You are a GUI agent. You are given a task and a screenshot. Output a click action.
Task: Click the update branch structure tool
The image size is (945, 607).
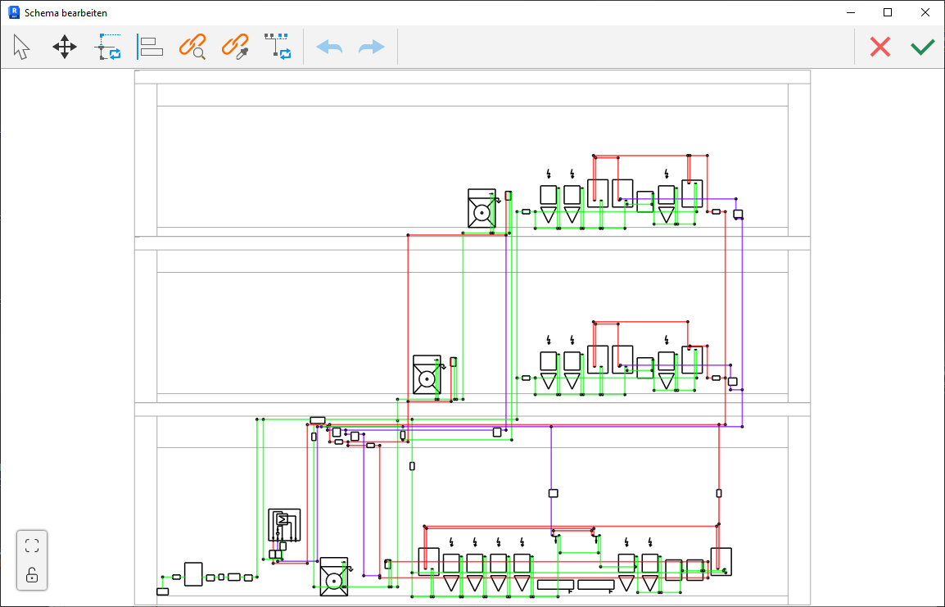[x=278, y=47]
